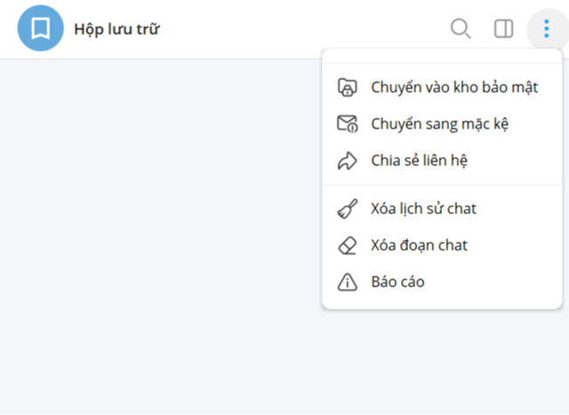Viewport: 569px width, 415px height.
Task: Click the broom clear-history icon
Action: (348, 209)
